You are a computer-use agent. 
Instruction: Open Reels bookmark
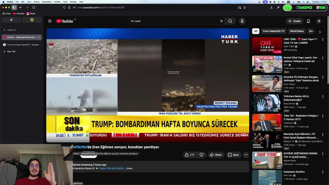[x=31, y=14]
